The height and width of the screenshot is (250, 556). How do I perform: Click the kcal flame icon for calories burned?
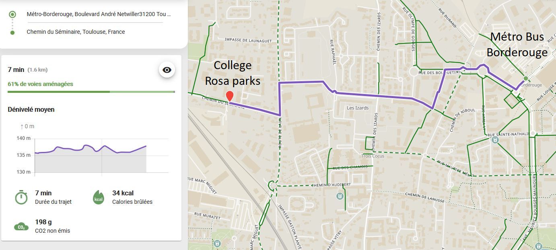(99, 197)
